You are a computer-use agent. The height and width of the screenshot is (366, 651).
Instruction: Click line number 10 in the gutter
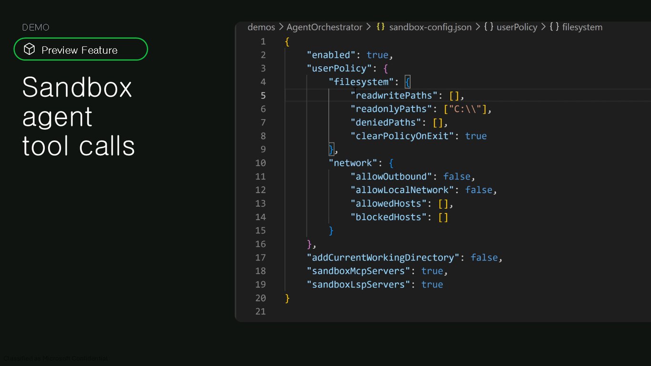[261, 163]
